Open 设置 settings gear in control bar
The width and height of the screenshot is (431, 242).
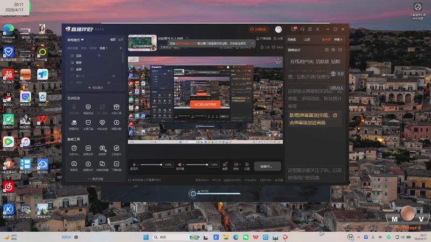coord(247,166)
